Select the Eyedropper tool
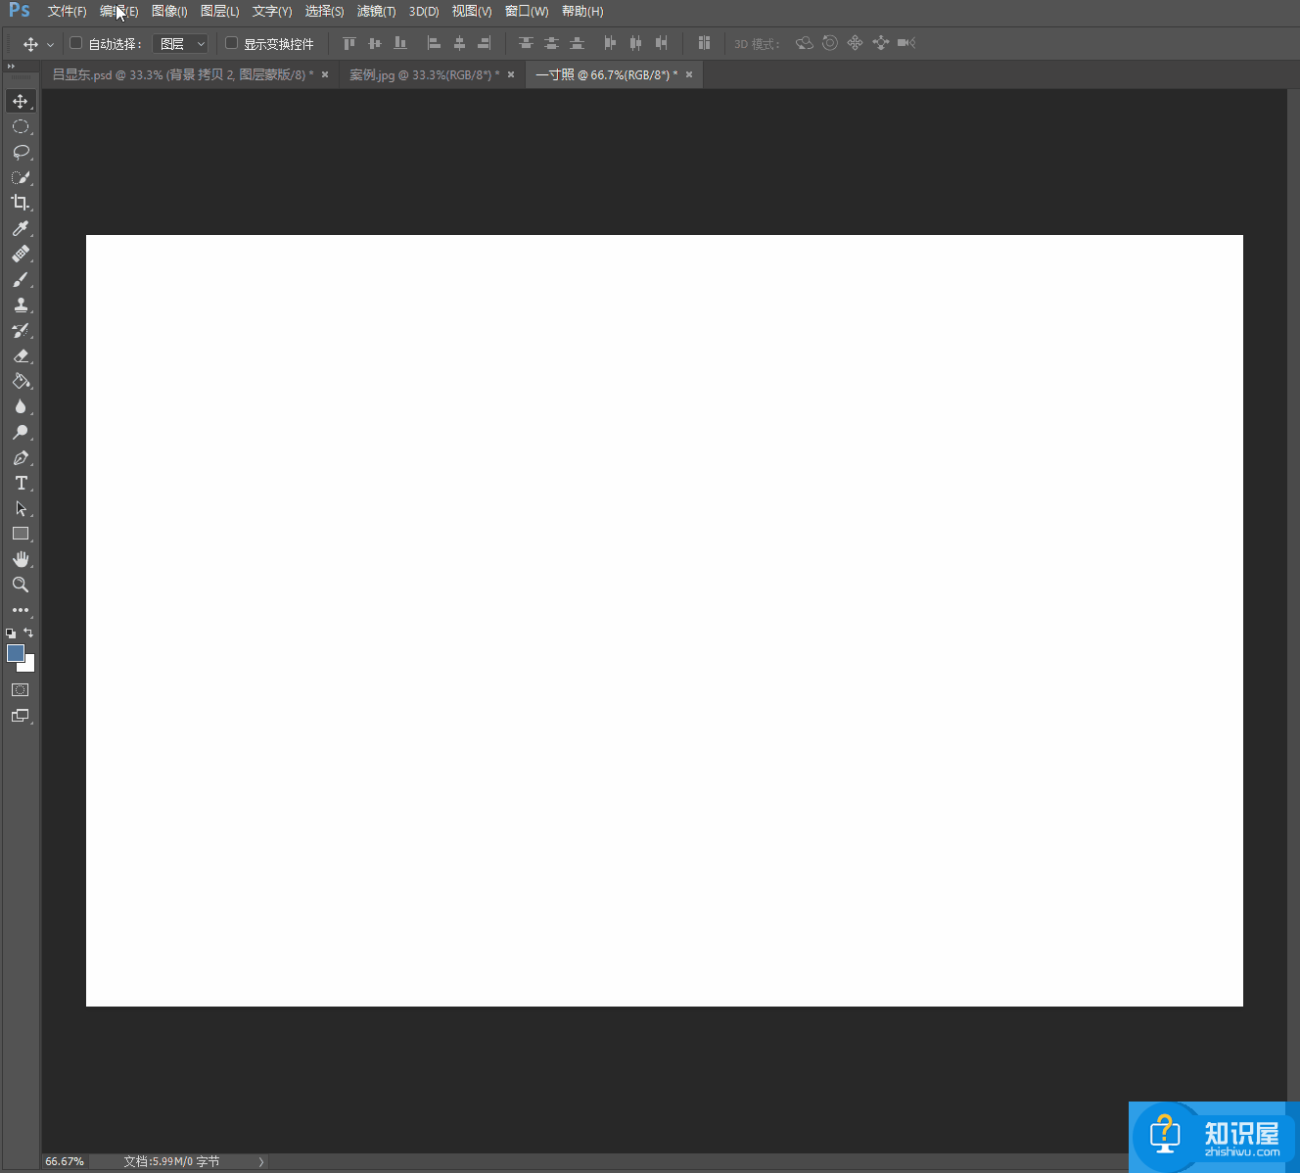Image resolution: width=1300 pixels, height=1173 pixels. (21, 228)
